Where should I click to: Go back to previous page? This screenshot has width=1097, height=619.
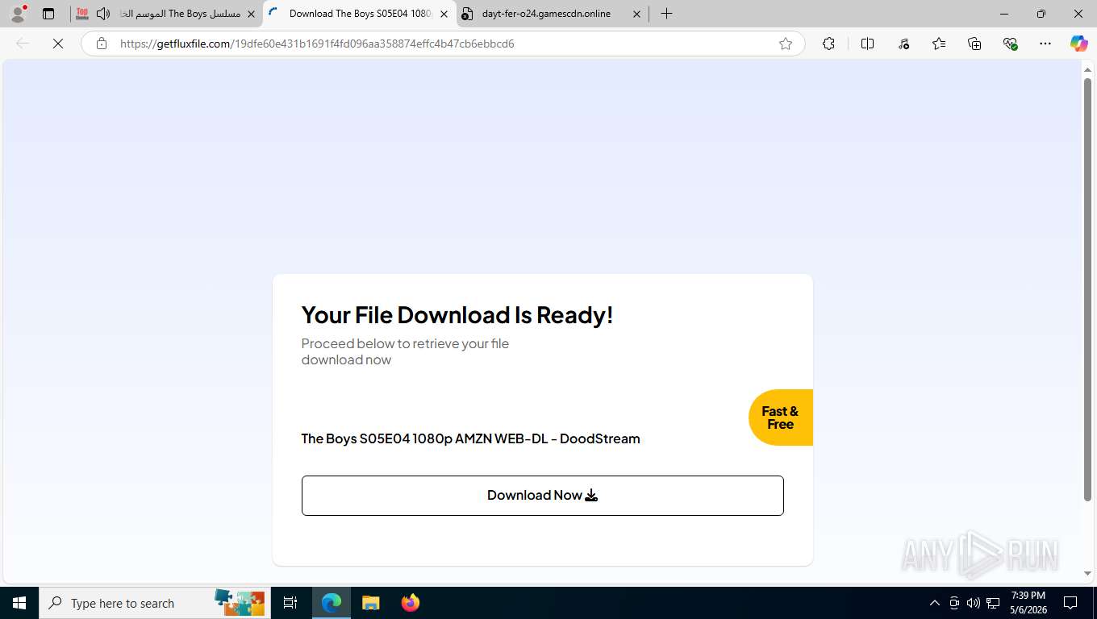[x=23, y=44]
